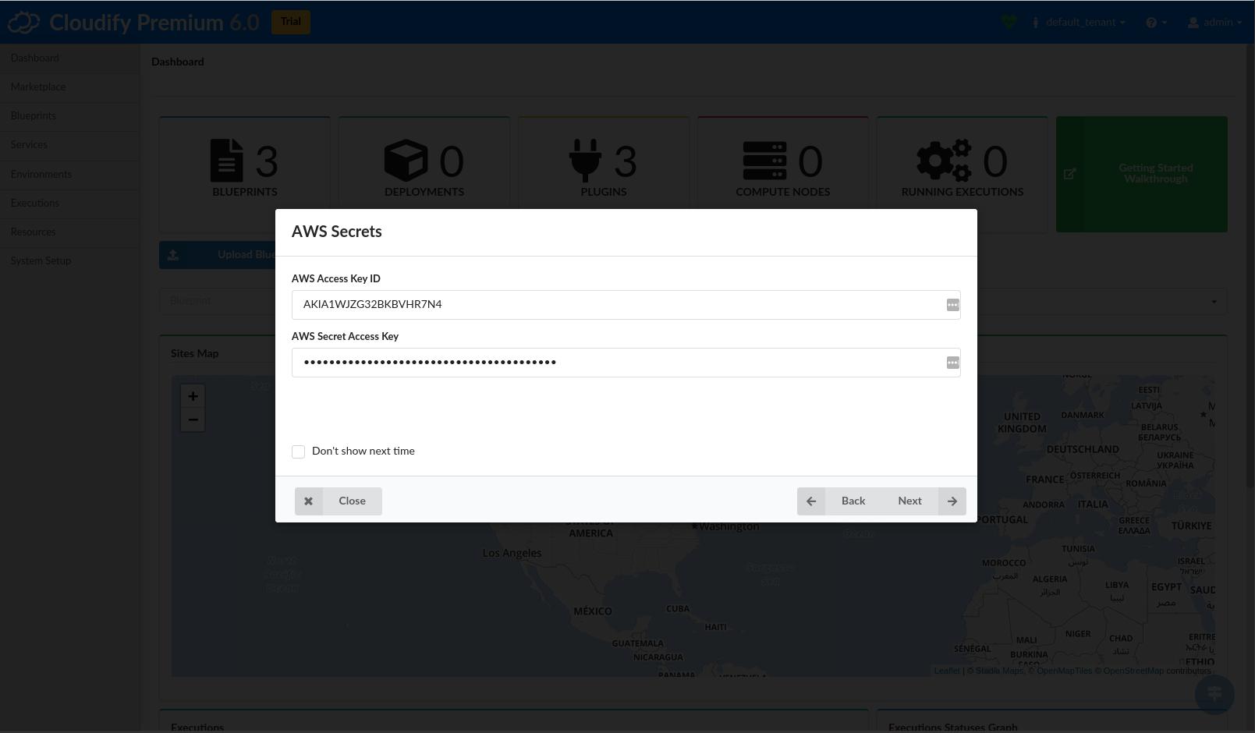Viewport: 1255px width, 733px height.
Task: Open the support chat bubble at bottom right
Action: click(1214, 693)
